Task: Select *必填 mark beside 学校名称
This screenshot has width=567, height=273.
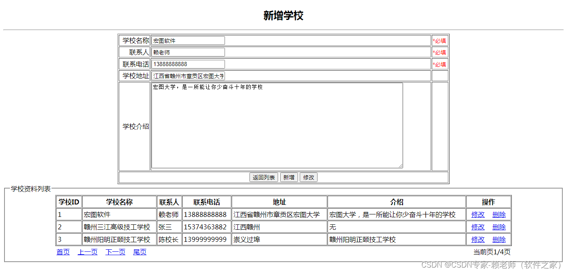Action: click(439, 41)
